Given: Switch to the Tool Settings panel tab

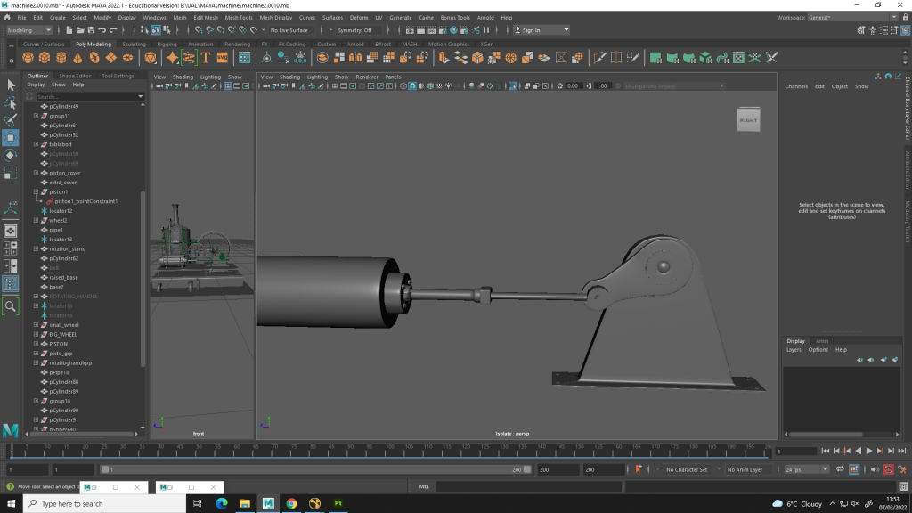Looking at the screenshot, I should pyautogui.click(x=118, y=76).
